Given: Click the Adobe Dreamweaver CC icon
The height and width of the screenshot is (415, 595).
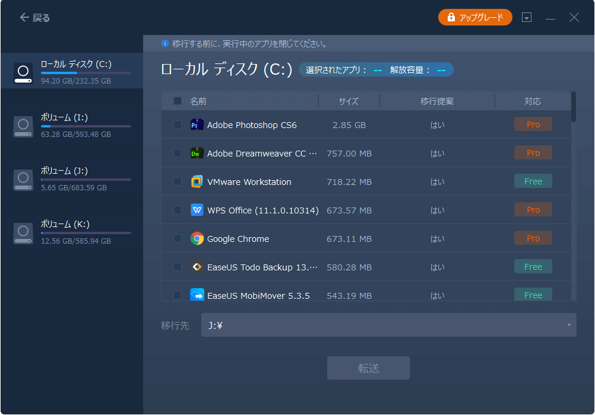Looking at the screenshot, I should pyautogui.click(x=197, y=153).
